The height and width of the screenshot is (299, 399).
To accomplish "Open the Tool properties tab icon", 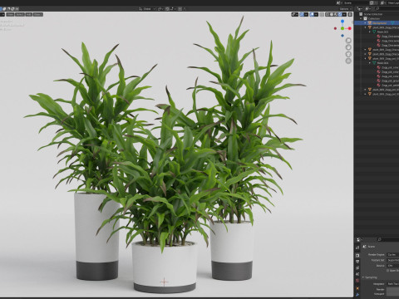I will click(x=357, y=248).
